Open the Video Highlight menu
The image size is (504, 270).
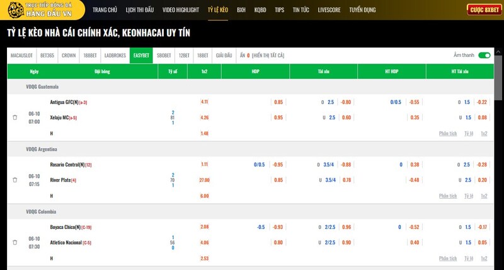[181, 10]
